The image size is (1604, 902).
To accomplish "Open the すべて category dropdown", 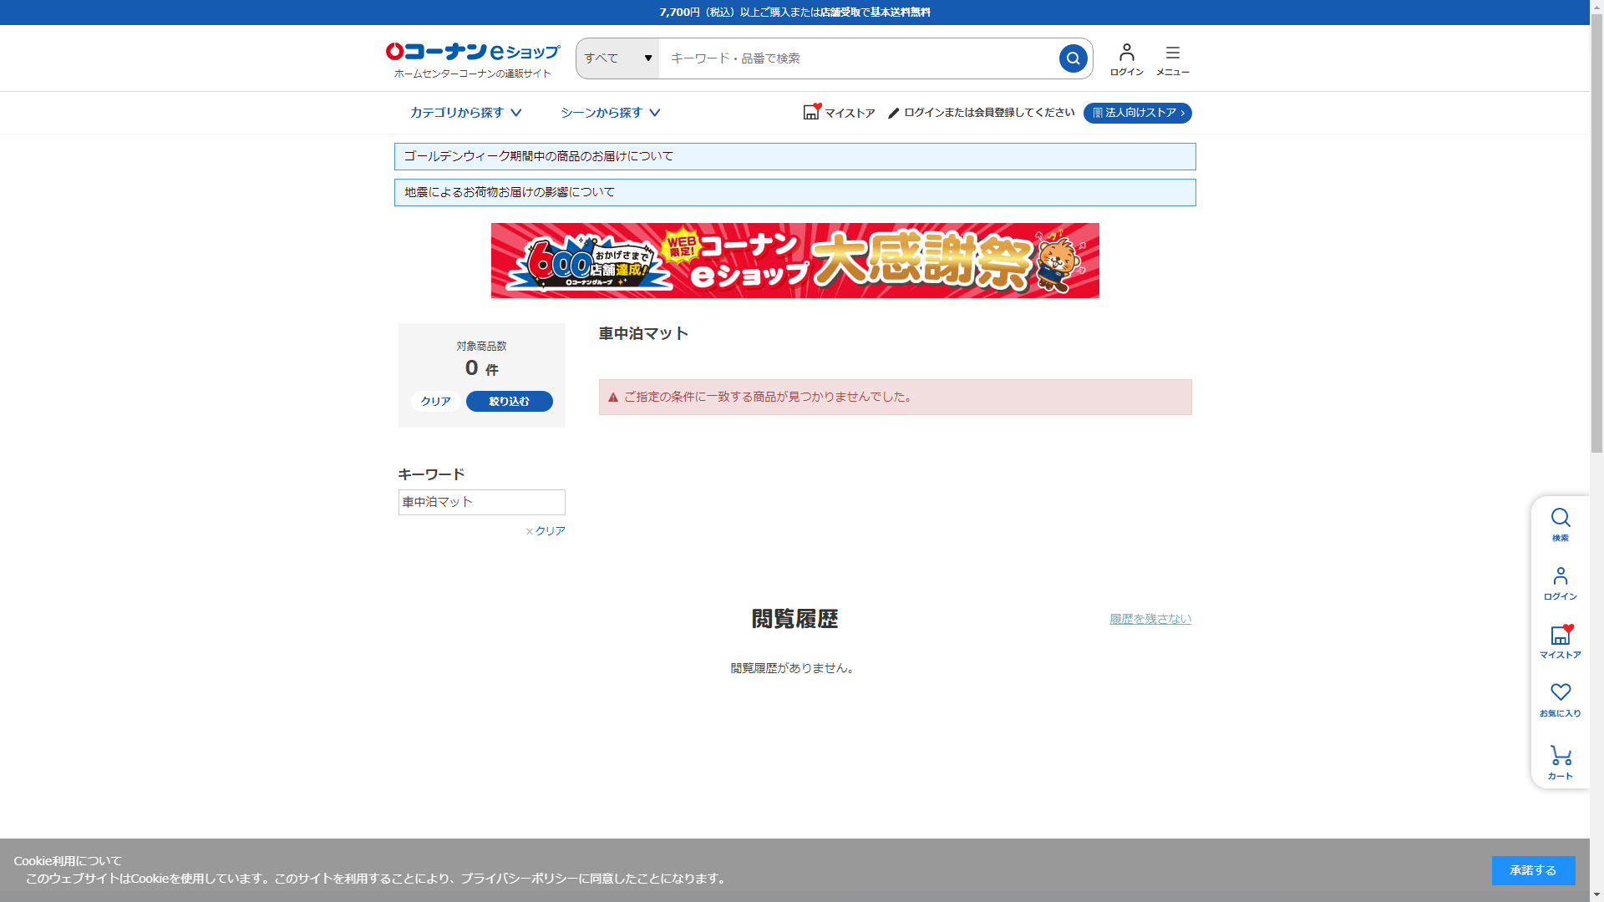I will (x=617, y=58).
